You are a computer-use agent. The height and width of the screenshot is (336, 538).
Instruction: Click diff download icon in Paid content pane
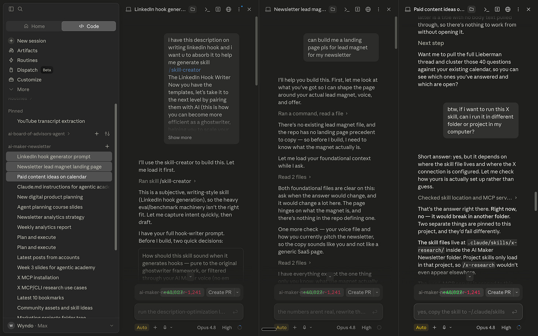497,9
